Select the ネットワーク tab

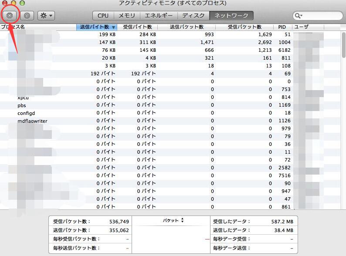[231, 16]
